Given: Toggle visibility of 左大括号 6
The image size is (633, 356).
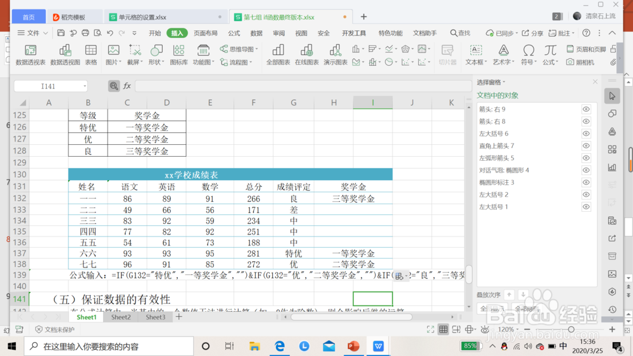Looking at the screenshot, I should tap(586, 133).
